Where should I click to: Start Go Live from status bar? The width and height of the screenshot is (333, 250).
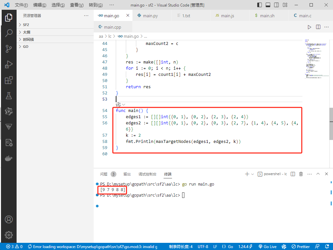tap(268, 247)
